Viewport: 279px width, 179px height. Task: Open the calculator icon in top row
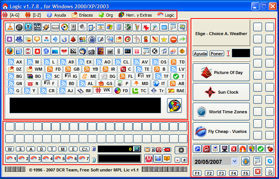click(x=119, y=27)
